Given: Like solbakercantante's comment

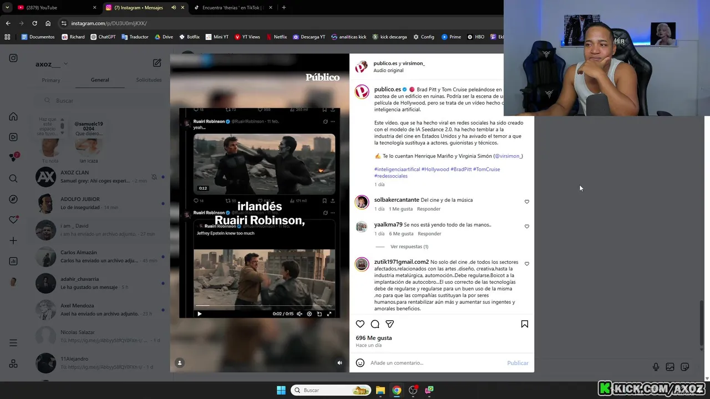Looking at the screenshot, I should tap(527, 202).
